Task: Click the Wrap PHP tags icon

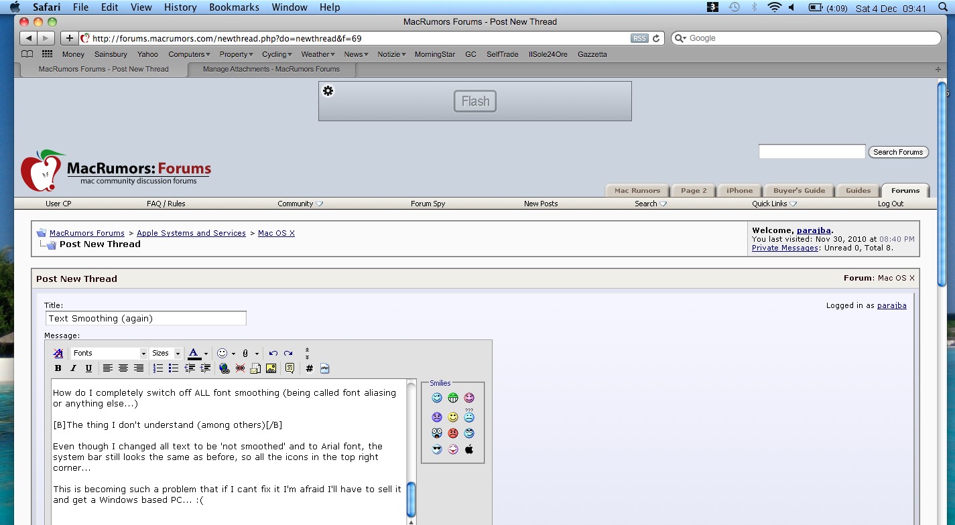Action: coord(324,368)
